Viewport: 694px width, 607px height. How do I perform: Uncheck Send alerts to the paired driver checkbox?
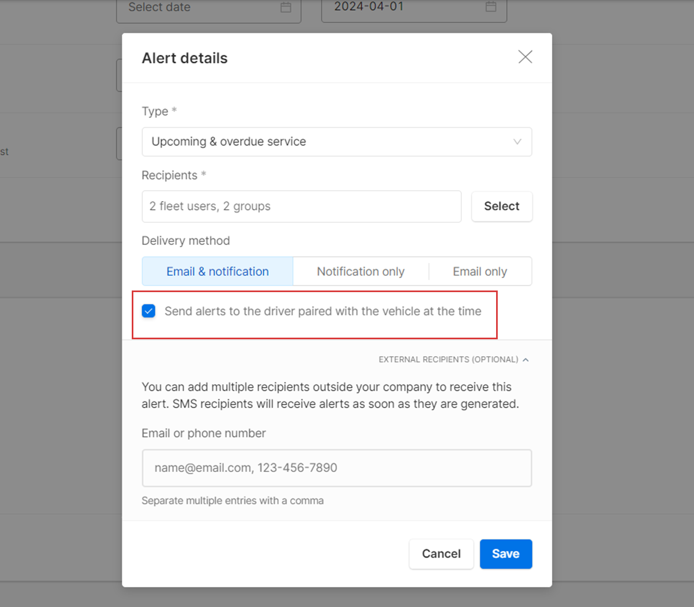click(149, 311)
